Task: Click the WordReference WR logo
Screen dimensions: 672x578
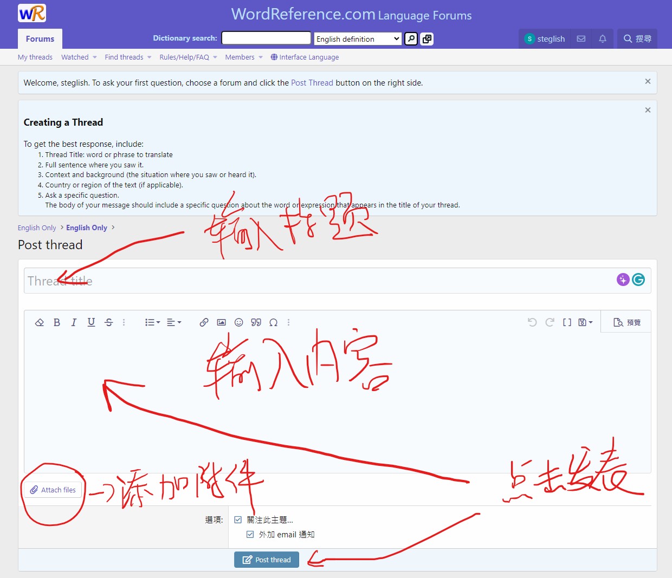Action: [32, 13]
